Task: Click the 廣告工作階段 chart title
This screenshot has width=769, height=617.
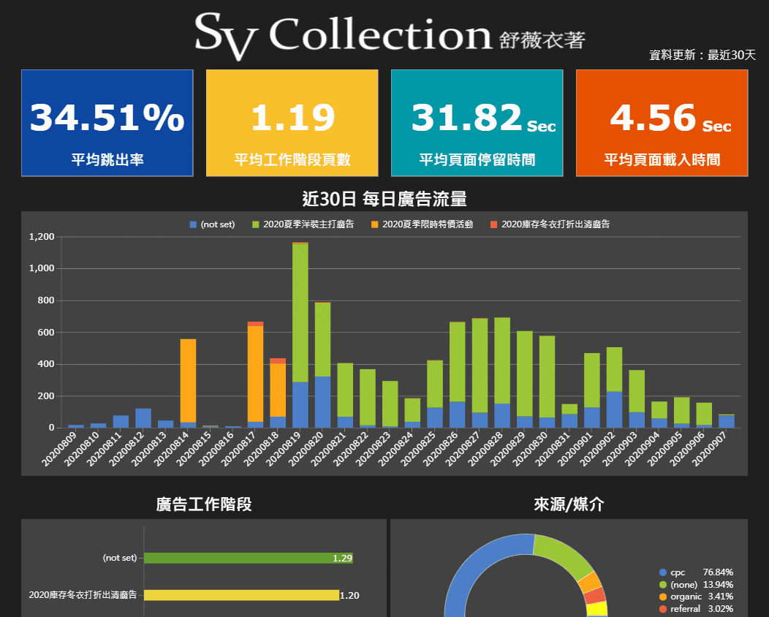Action: (x=204, y=504)
